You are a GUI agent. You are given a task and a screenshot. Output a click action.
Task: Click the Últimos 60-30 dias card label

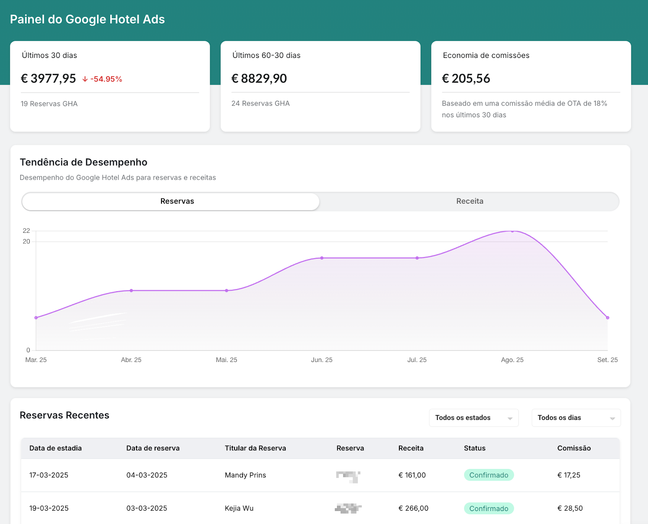[266, 55]
